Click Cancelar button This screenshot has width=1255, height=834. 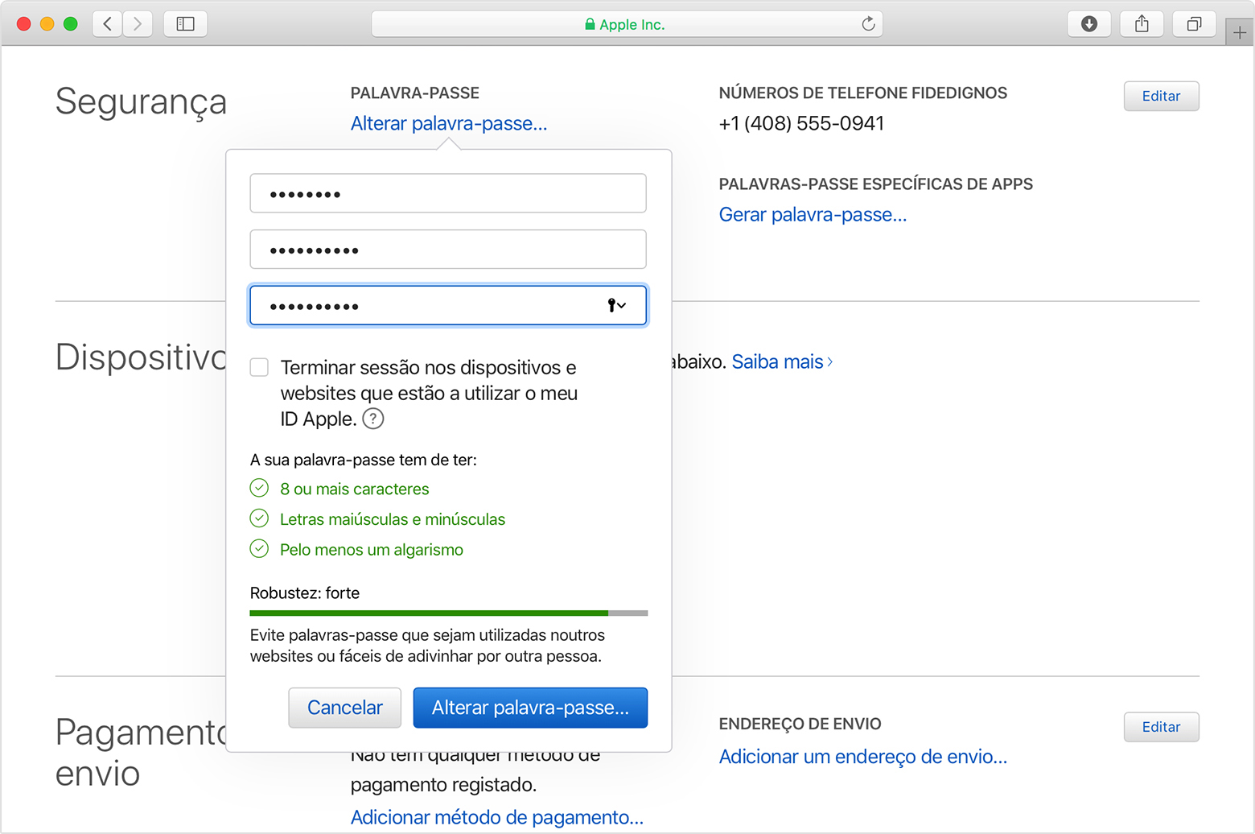coord(345,708)
